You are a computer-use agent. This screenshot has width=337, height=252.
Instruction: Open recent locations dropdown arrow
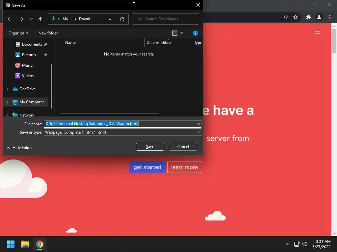coord(31,19)
